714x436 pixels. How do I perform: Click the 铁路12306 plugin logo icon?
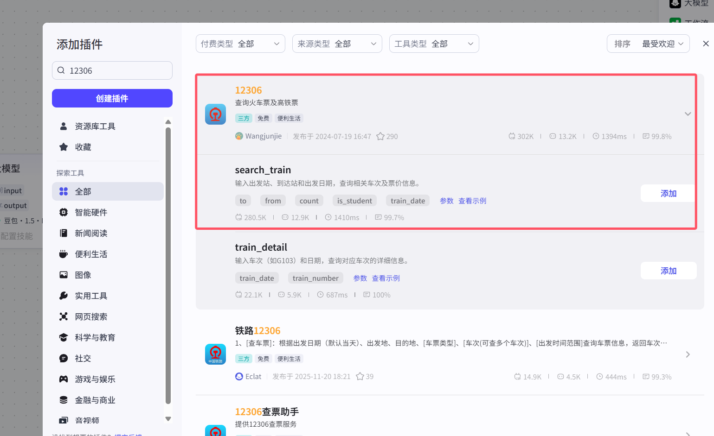tap(215, 354)
